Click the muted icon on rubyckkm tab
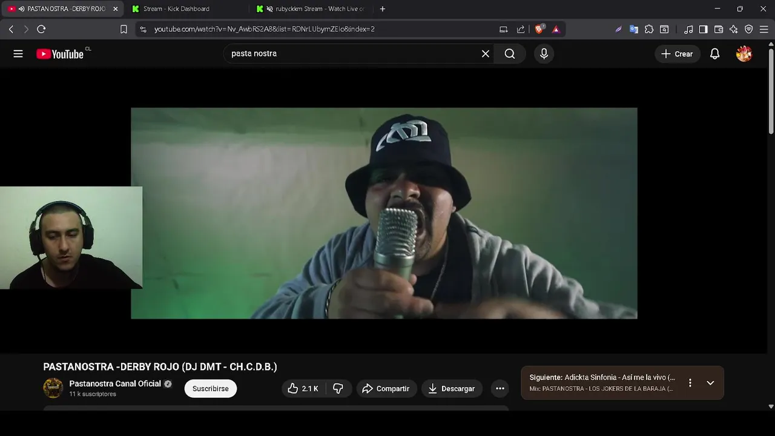 [270, 9]
